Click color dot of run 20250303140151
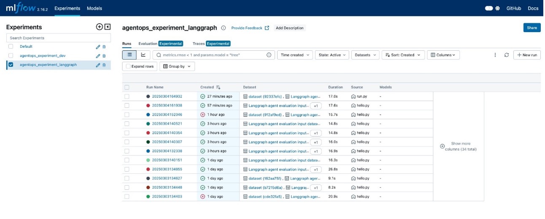 (x=148, y=160)
